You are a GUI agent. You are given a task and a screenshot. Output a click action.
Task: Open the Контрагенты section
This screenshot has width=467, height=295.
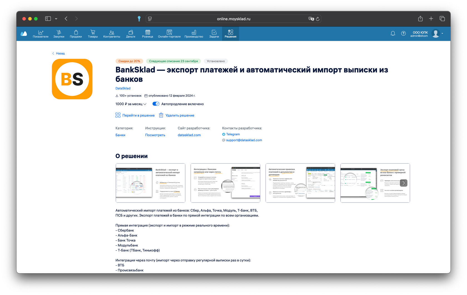click(112, 34)
